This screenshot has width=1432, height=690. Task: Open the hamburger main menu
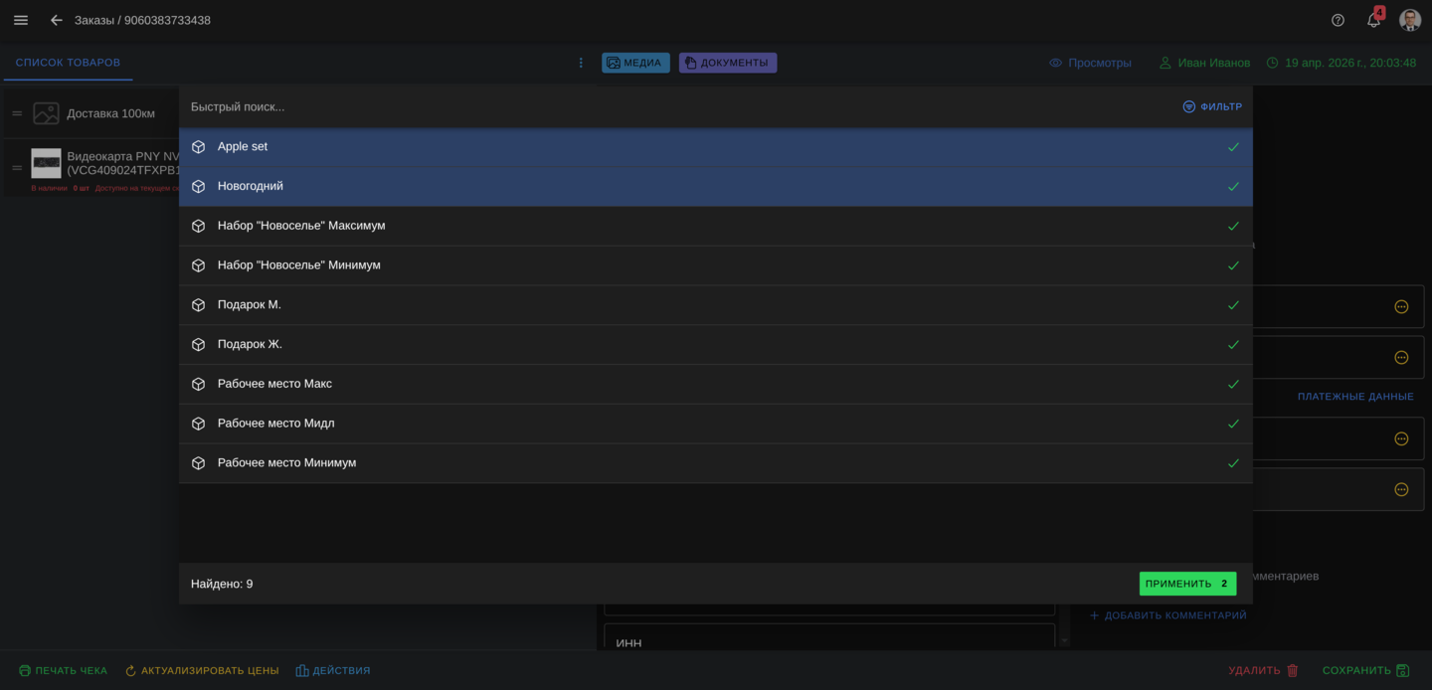(x=21, y=20)
